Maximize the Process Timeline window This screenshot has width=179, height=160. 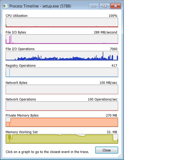[x=105, y=6]
